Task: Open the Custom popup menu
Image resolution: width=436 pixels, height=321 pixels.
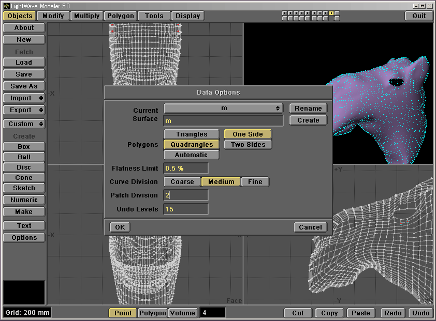Action: tap(24, 124)
